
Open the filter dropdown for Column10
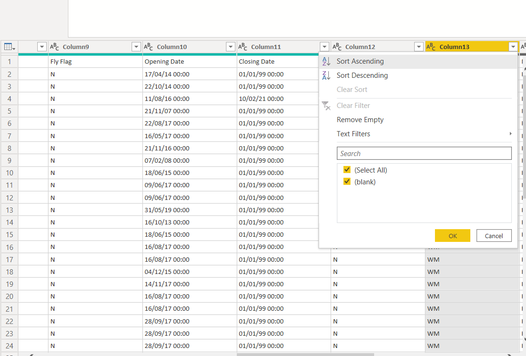pos(231,47)
